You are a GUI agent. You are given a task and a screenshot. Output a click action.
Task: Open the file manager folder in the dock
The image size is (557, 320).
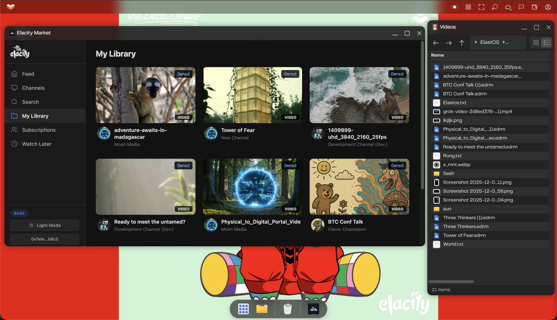coord(262,309)
